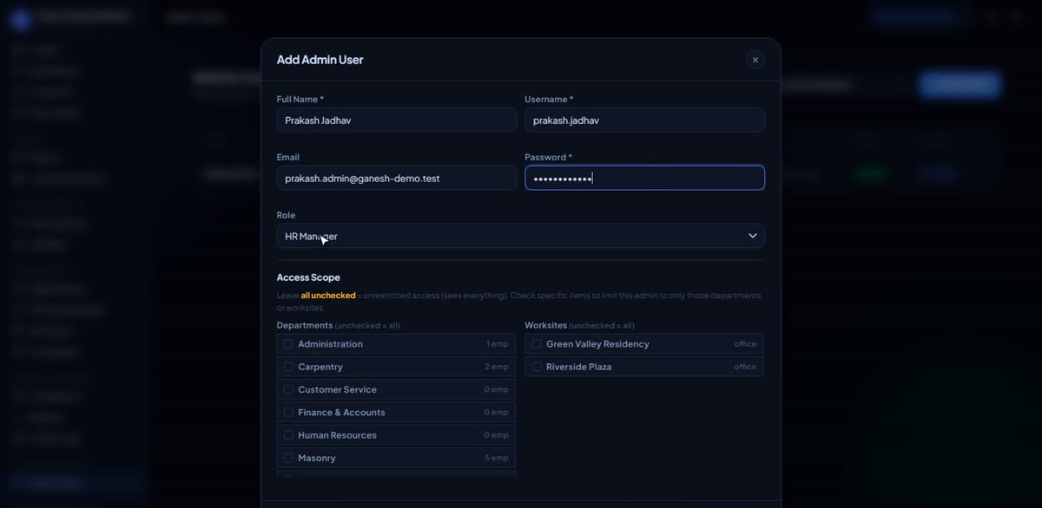Click the highlighted "all unchecked" text
The width and height of the screenshot is (1042, 508).
328,296
